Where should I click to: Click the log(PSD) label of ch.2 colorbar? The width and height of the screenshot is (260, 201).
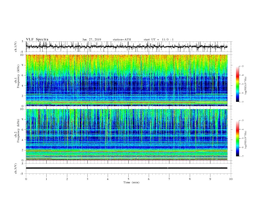(x=246, y=140)
